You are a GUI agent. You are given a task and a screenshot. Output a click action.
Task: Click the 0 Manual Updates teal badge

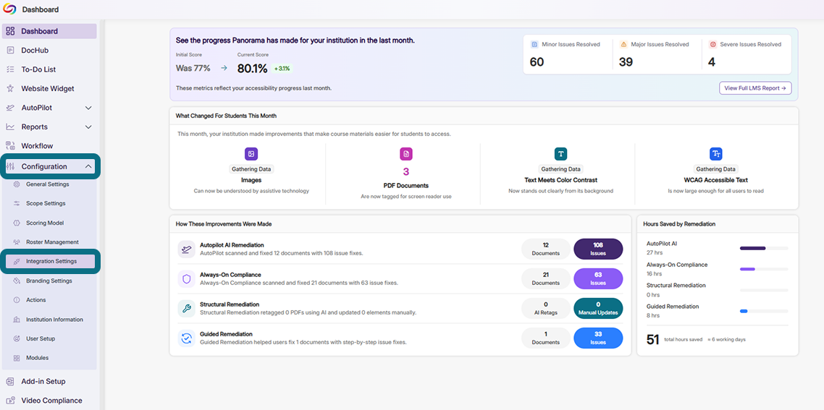click(598, 309)
